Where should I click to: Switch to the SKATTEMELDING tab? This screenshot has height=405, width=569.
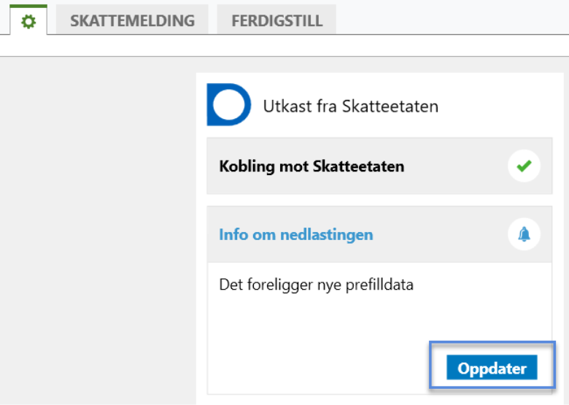click(x=132, y=20)
